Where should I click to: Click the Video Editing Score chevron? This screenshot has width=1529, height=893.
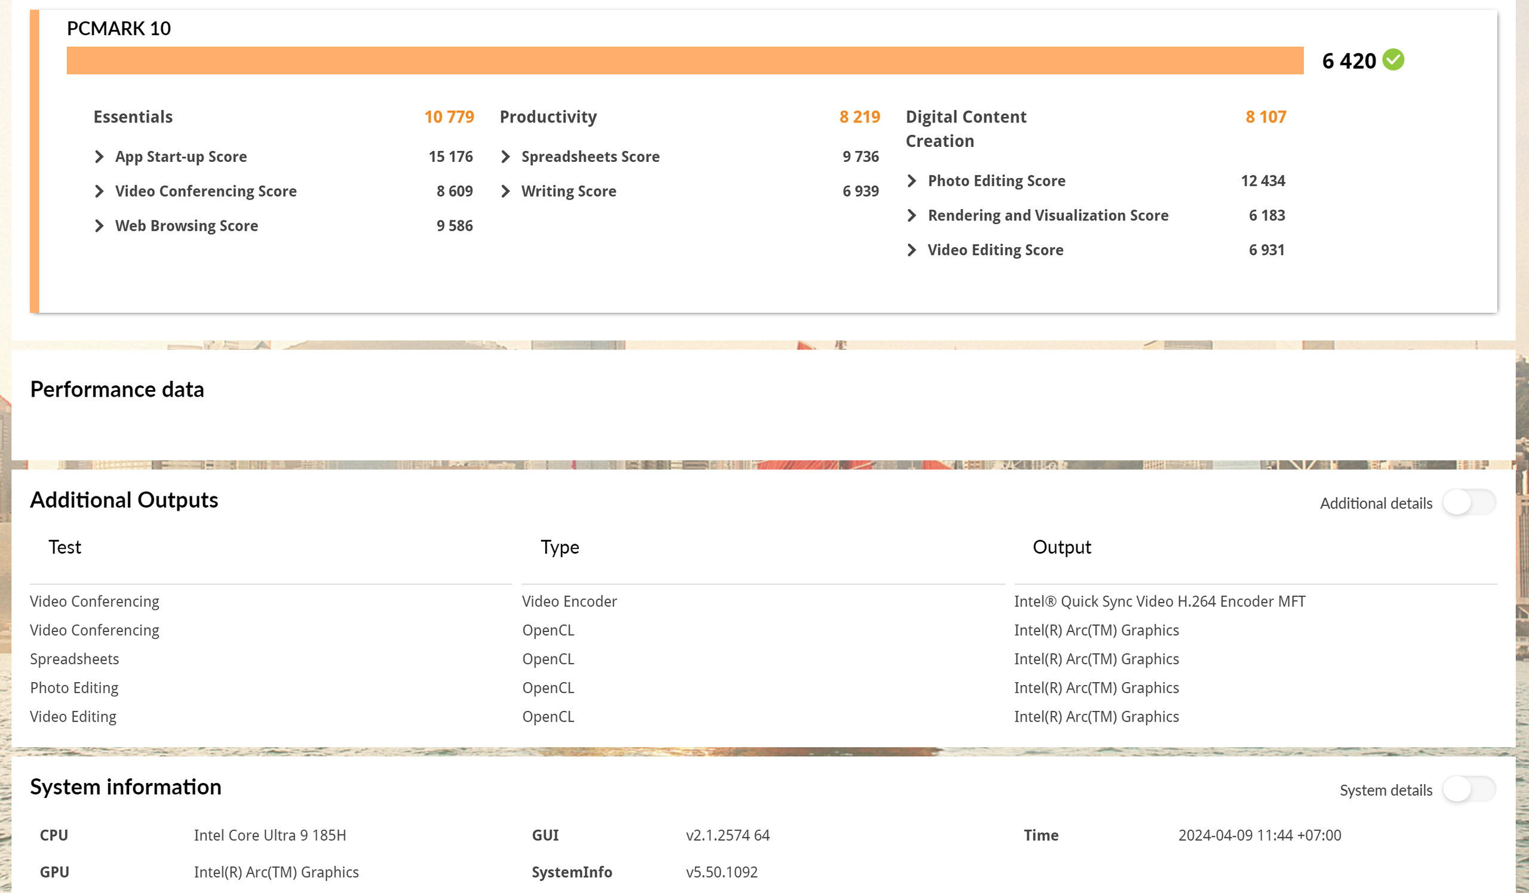pyautogui.click(x=911, y=250)
